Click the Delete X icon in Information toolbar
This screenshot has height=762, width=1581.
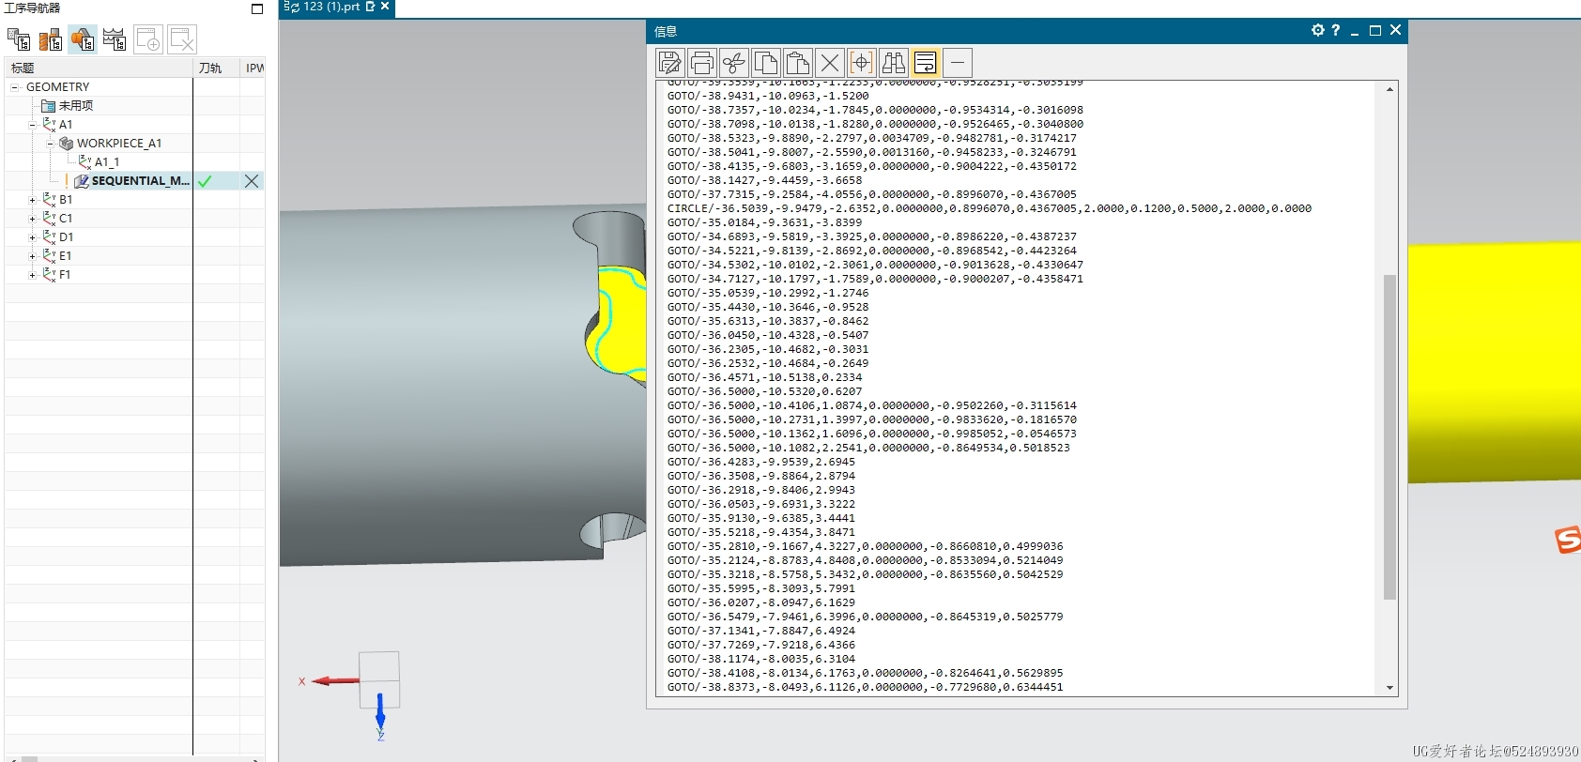pyautogui.click(x=830, y=63)
